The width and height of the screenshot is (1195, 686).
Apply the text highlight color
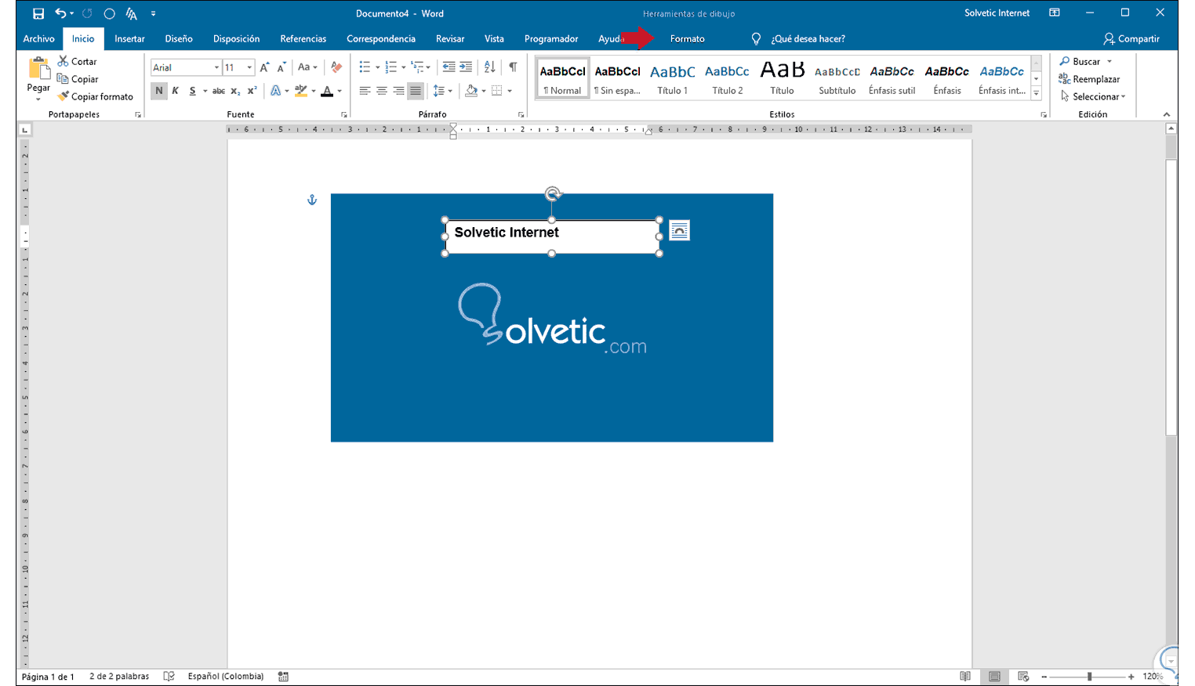tap(301, 91)
